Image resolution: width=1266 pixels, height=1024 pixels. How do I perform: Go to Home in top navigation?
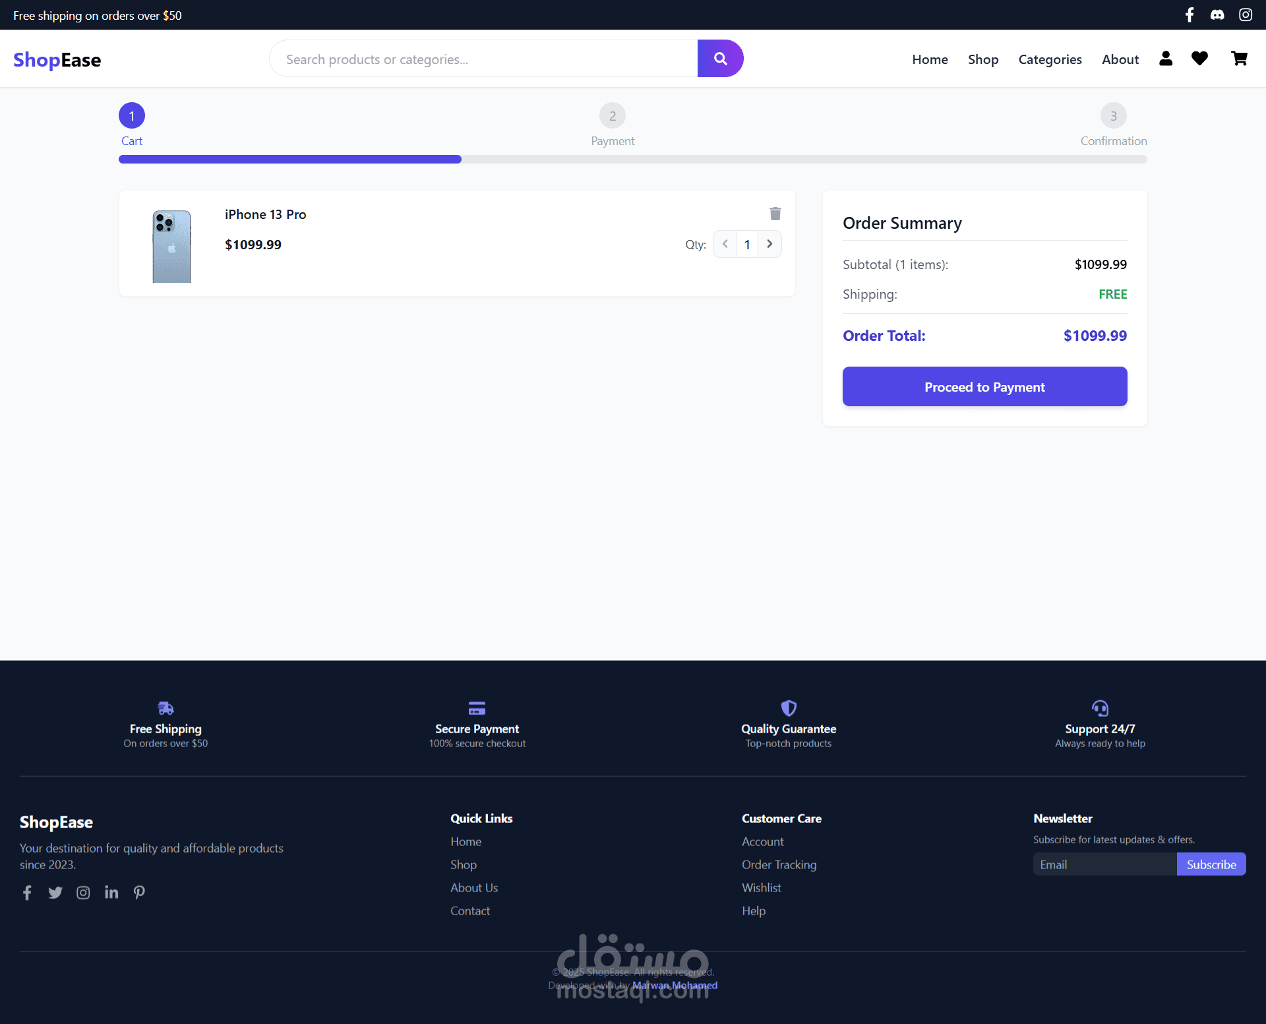point(930,59)
